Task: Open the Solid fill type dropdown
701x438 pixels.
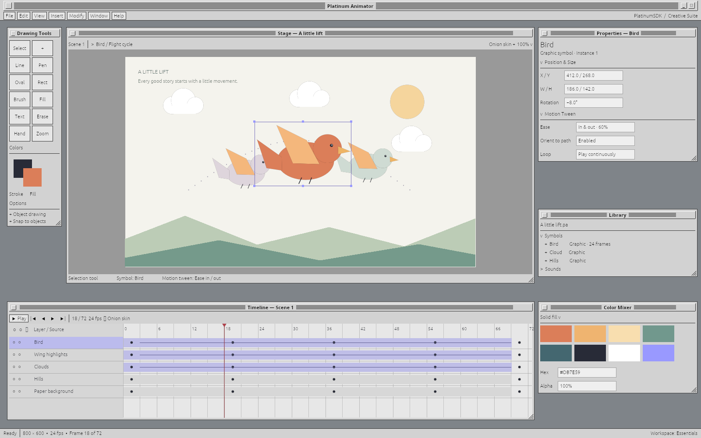Action: click(550, 317)
